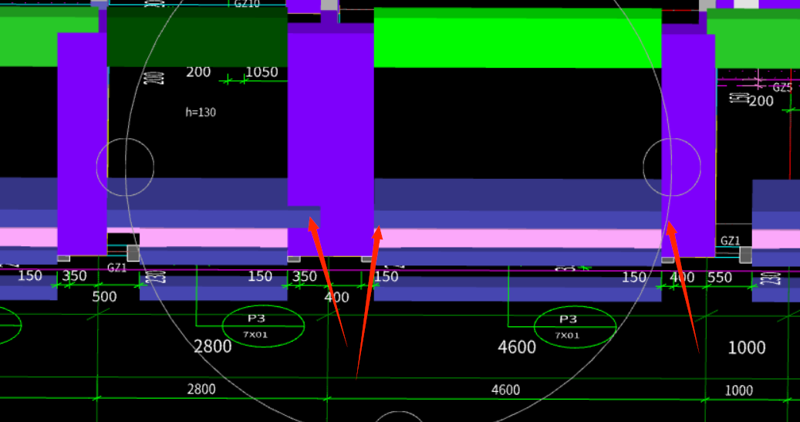Image resolution: width=800 pixels, height=422 pixels.
Task: Pick the 200 dimension beside 1050
Action: 198,72
